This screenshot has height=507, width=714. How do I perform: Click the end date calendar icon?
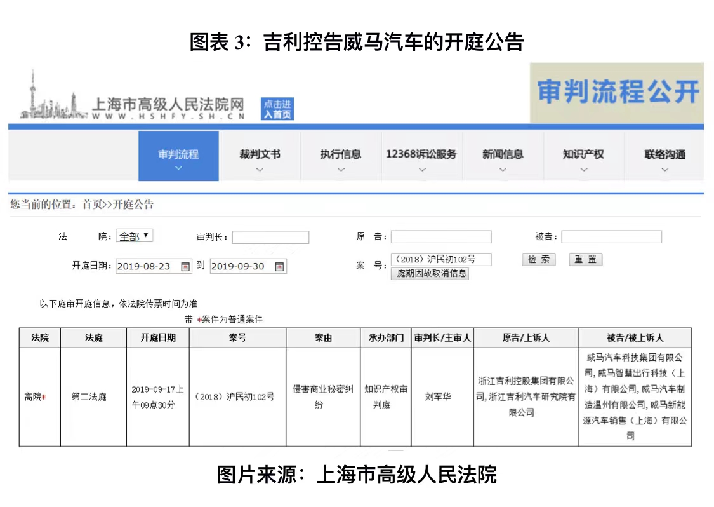pos(280,266)
